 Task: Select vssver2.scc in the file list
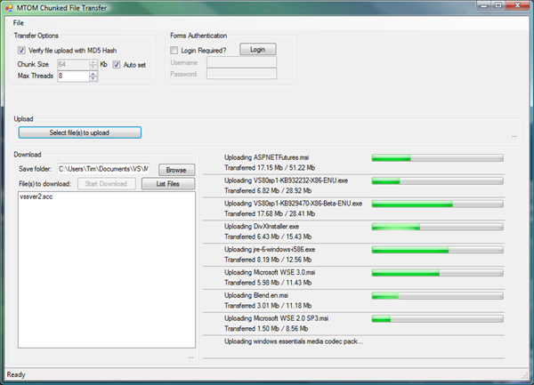tap(36, 197)
